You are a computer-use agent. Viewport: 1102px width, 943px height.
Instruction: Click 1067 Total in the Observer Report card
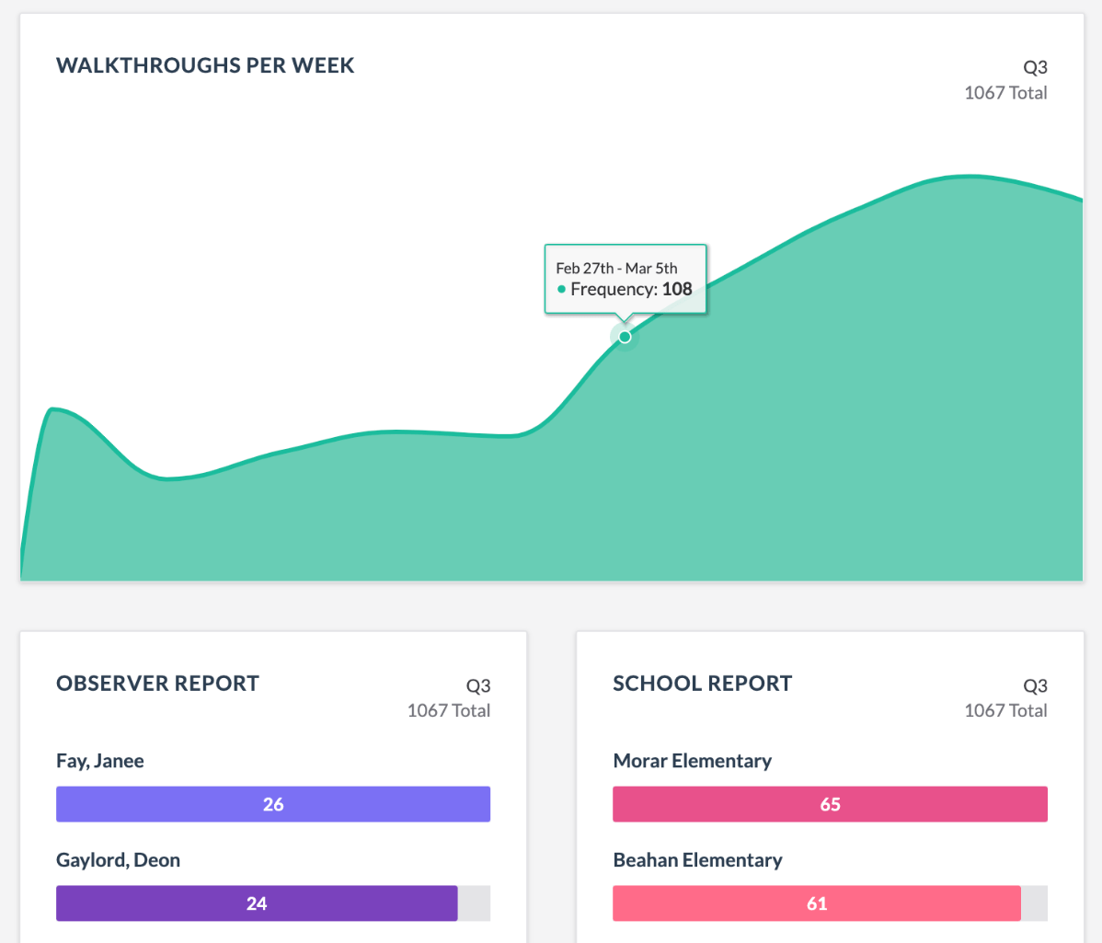[449, 710]
